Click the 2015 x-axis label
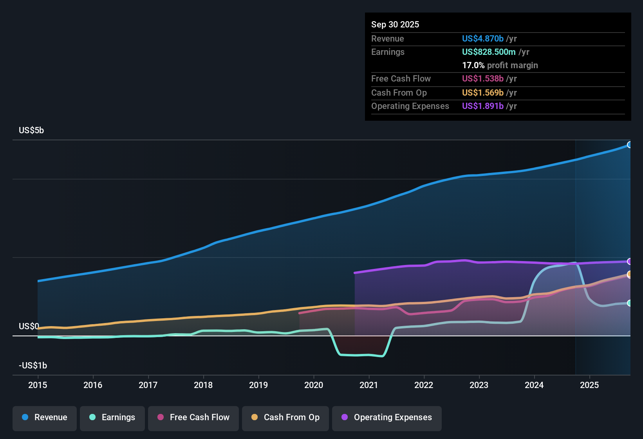This screenshot has width=643, height=439. [38, 385]
